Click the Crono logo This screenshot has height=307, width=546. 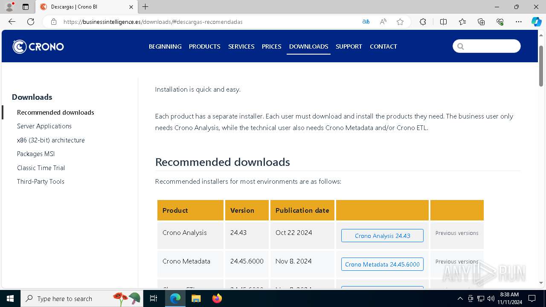(38, 46)
